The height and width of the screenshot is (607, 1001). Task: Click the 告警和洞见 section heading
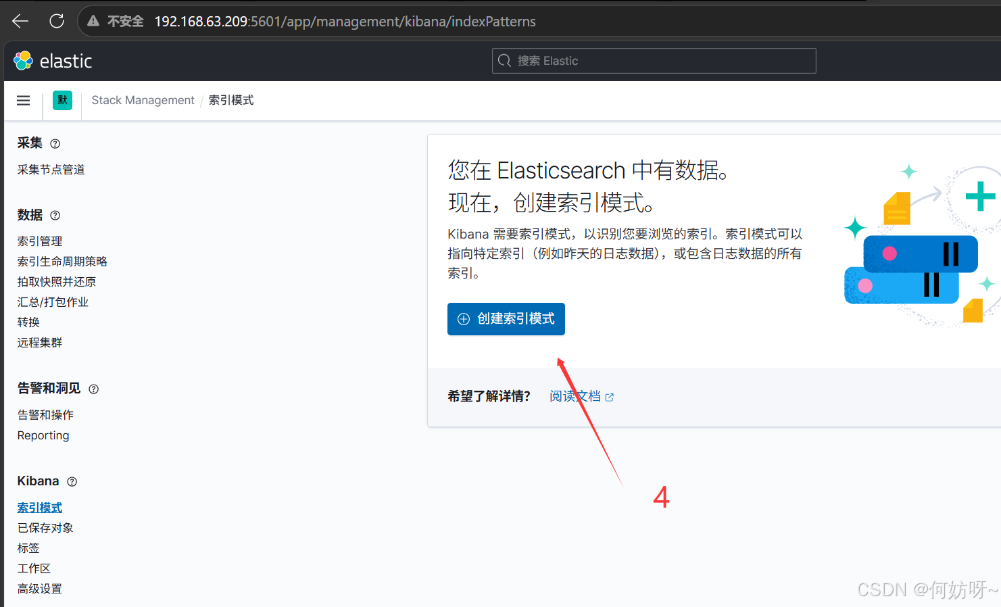[x=49, y=388]
